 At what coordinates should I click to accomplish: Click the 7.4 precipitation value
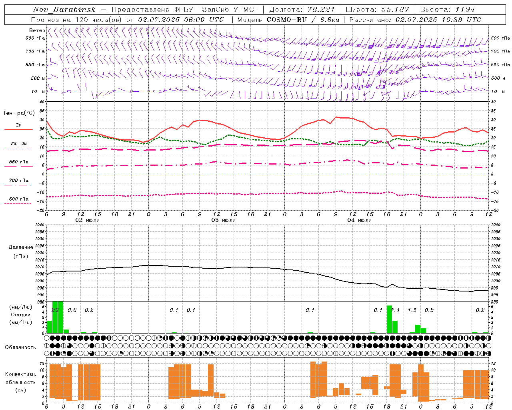(x=395, y=310)
